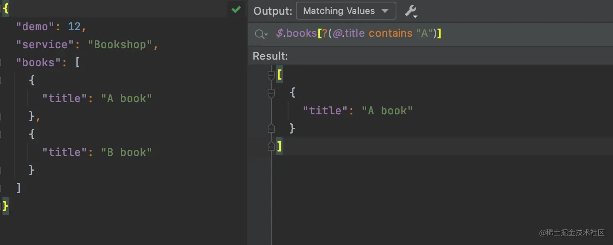Click the Output label
The image size is (613, 245).
point(273,11)
